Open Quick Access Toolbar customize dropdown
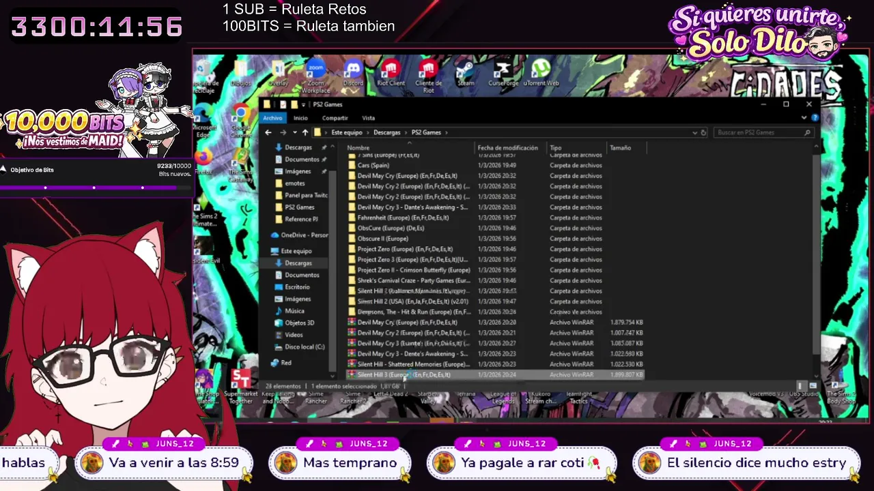This screenshot has width=874, height=491. point(302,104)
